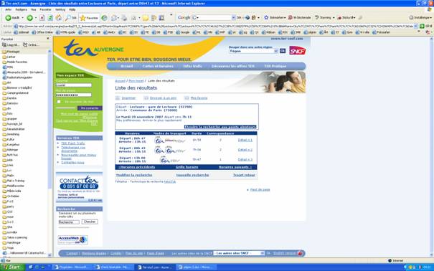Open the Infos trafic menu tab
This screenshot has height=271, width=434.
tap(192, 66)
